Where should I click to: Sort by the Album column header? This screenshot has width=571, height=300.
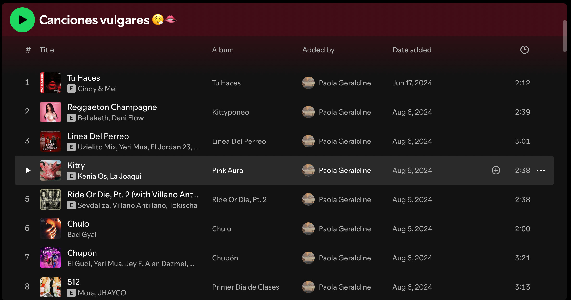click(223, 50)
